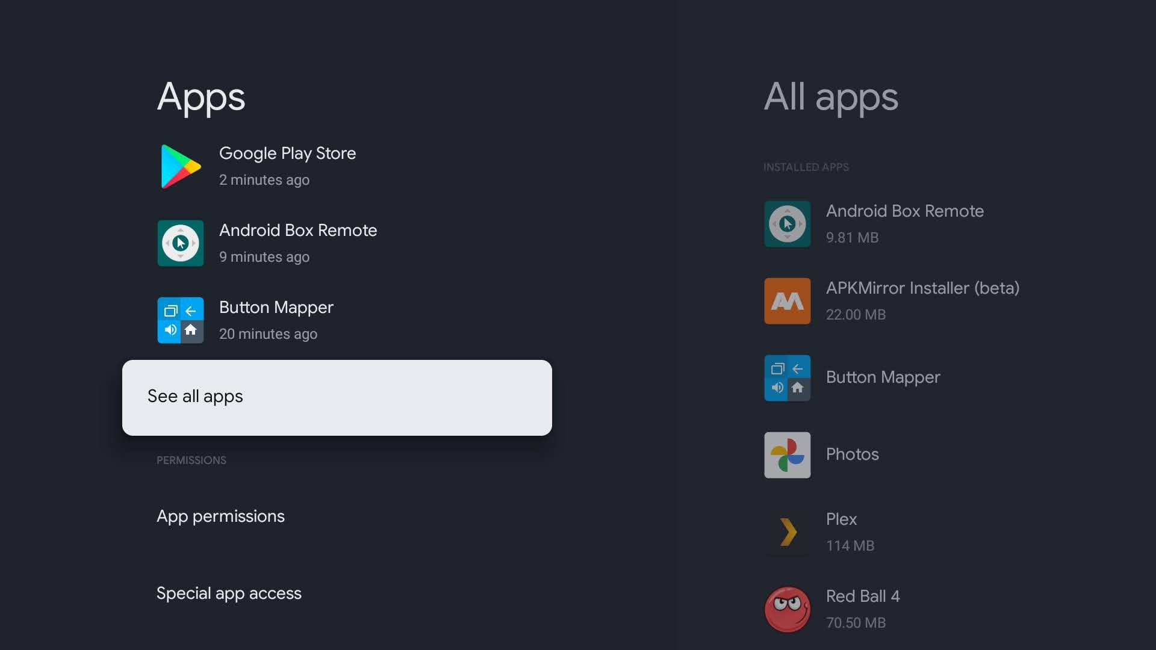Open Red Ball 4 app details
Viewport: 1156px width, 650px height.
862,608
